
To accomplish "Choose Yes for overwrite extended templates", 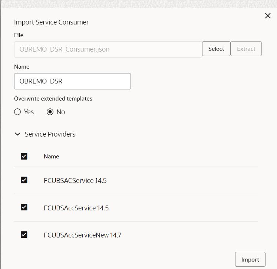I will (x=17, y=112).
